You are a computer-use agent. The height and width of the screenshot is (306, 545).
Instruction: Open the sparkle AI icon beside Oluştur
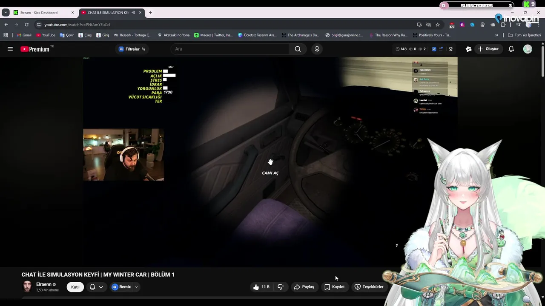(468, 49)
